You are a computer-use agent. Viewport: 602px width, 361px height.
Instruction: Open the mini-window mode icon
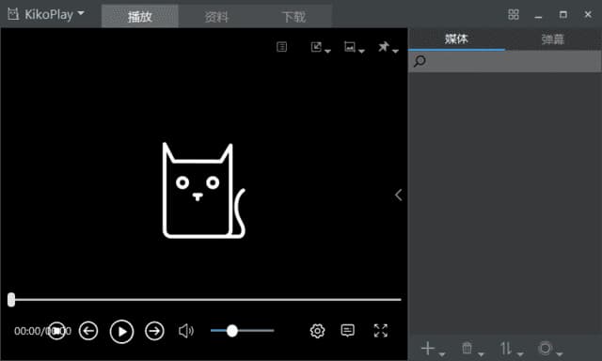tap(316, 47)
